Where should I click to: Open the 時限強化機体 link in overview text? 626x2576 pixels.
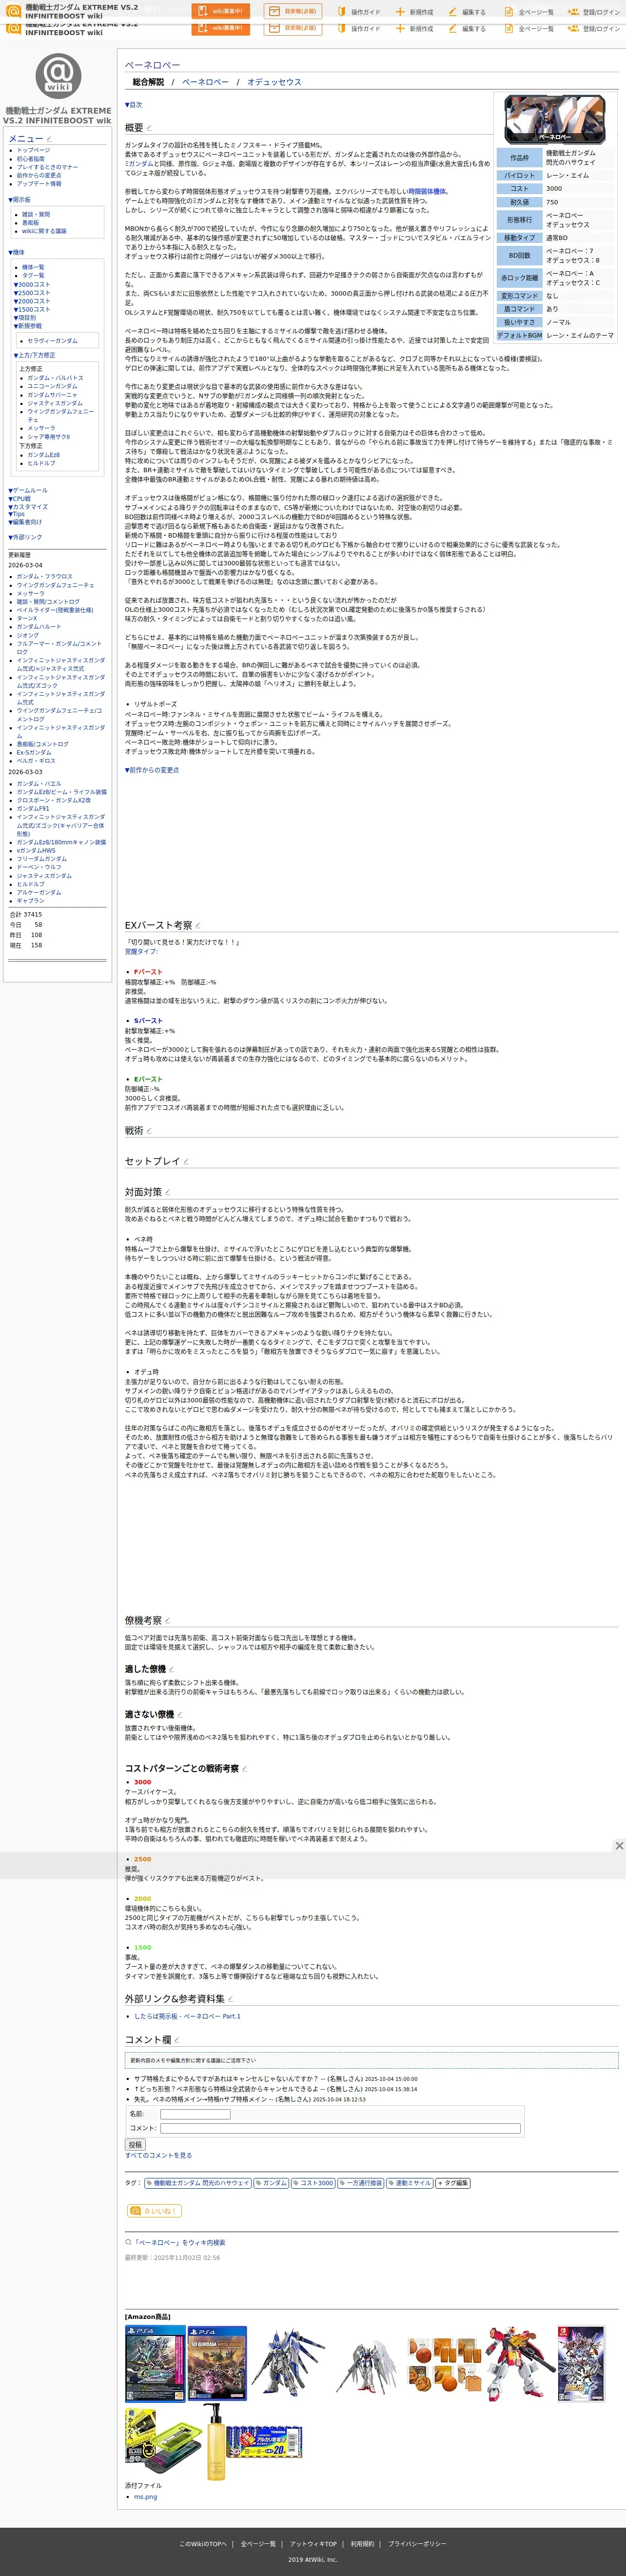tap(428, 192)
